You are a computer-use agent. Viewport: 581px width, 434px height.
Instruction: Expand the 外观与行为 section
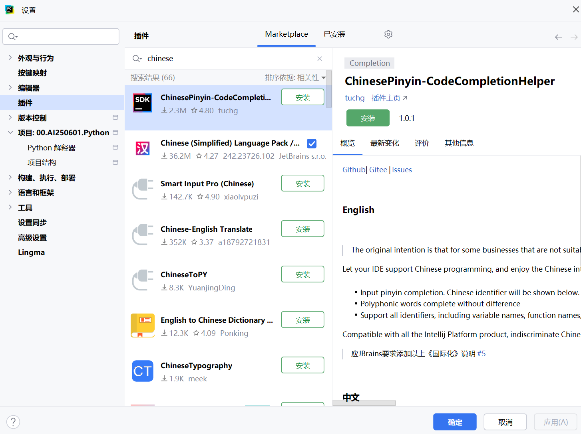pyautogui.click(x=10, y=57)
